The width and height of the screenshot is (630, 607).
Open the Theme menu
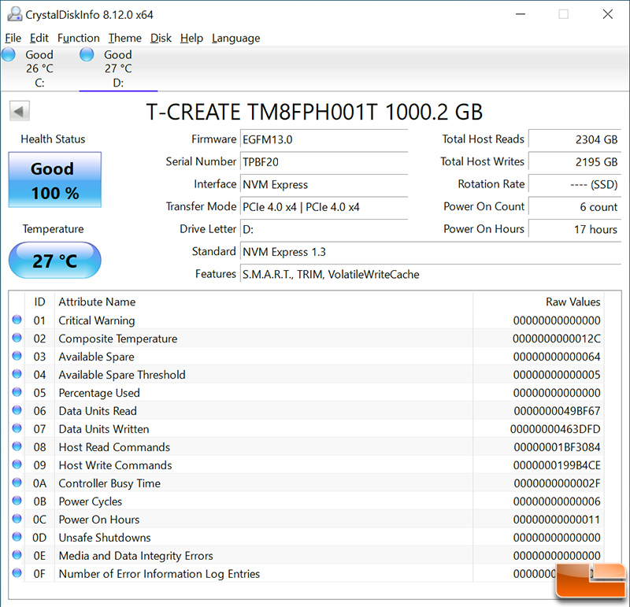pyautogui.click(x=125, y=38)
